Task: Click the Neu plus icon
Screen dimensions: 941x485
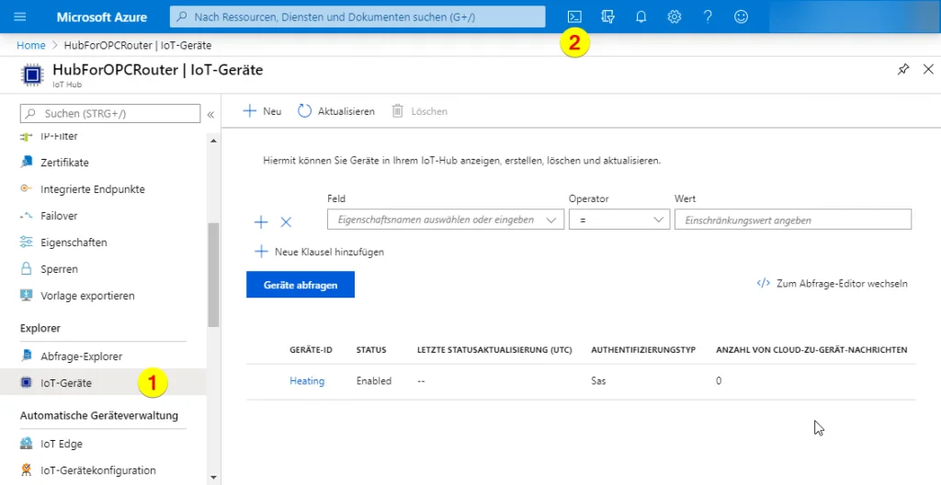Action: 249,111
